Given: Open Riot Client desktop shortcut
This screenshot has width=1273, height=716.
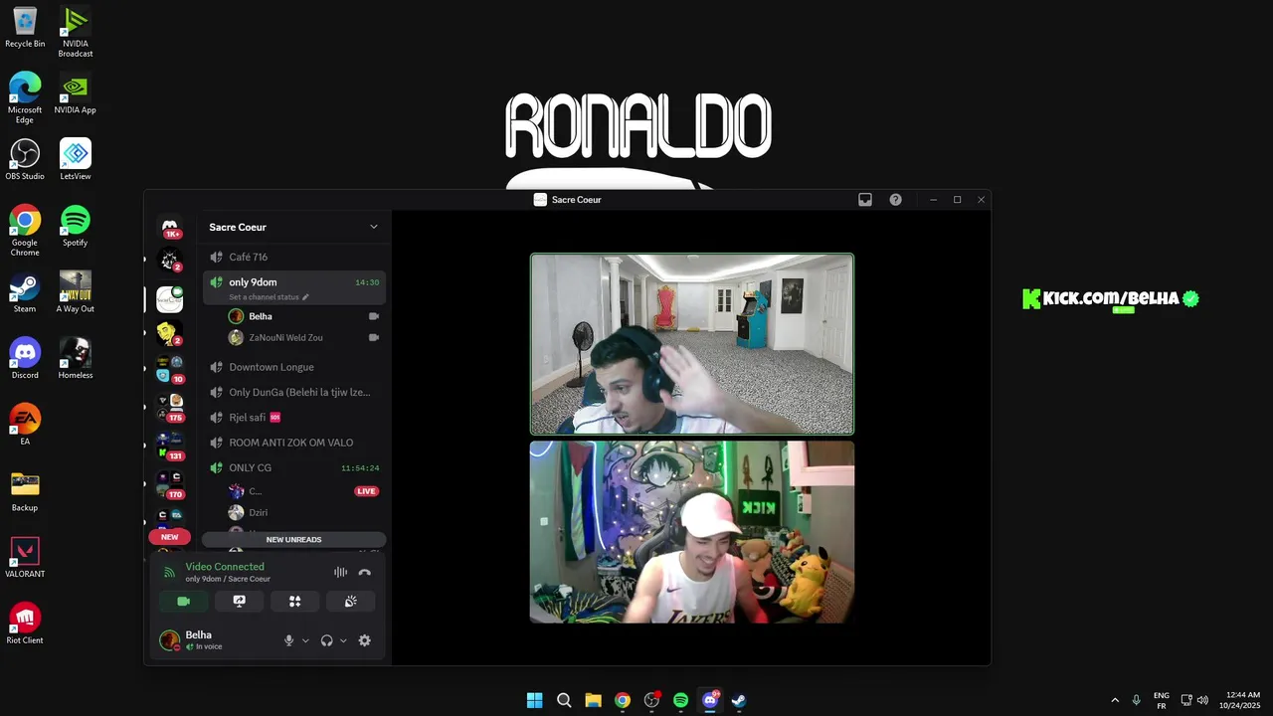Looking at the screenshot, I should point(25,624).
